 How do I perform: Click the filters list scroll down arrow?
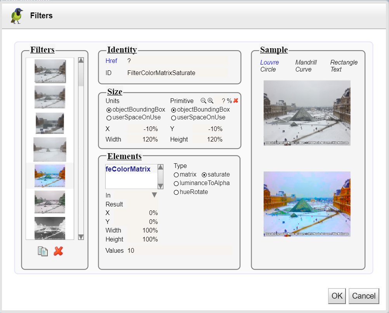(81, 237)
